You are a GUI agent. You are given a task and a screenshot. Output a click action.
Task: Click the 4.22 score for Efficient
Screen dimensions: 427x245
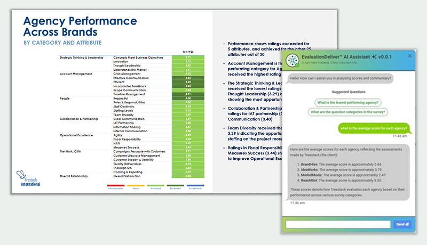click(x=188, y=82)
